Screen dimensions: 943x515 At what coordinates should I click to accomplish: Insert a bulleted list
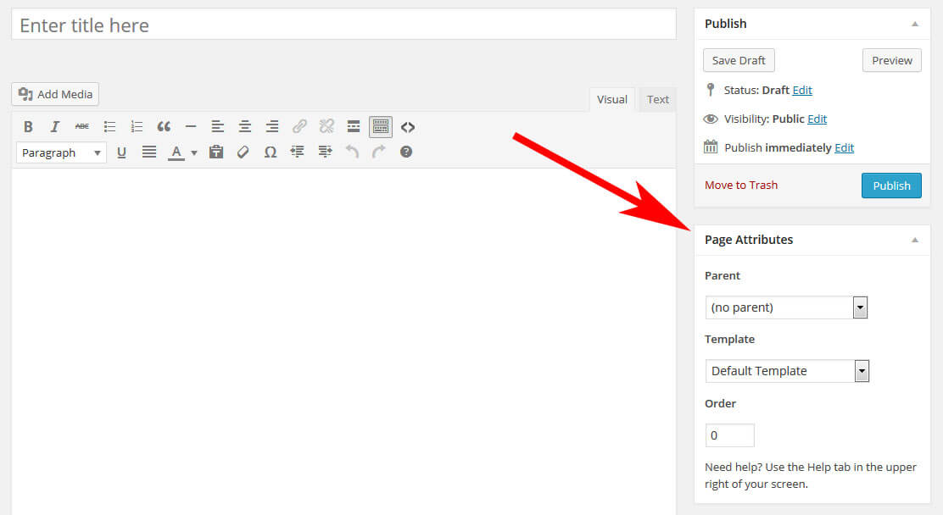coord(109,126)
